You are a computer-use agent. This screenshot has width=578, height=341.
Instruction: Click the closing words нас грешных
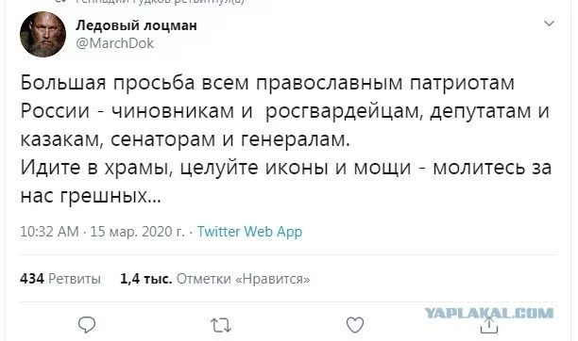point(91,195)
